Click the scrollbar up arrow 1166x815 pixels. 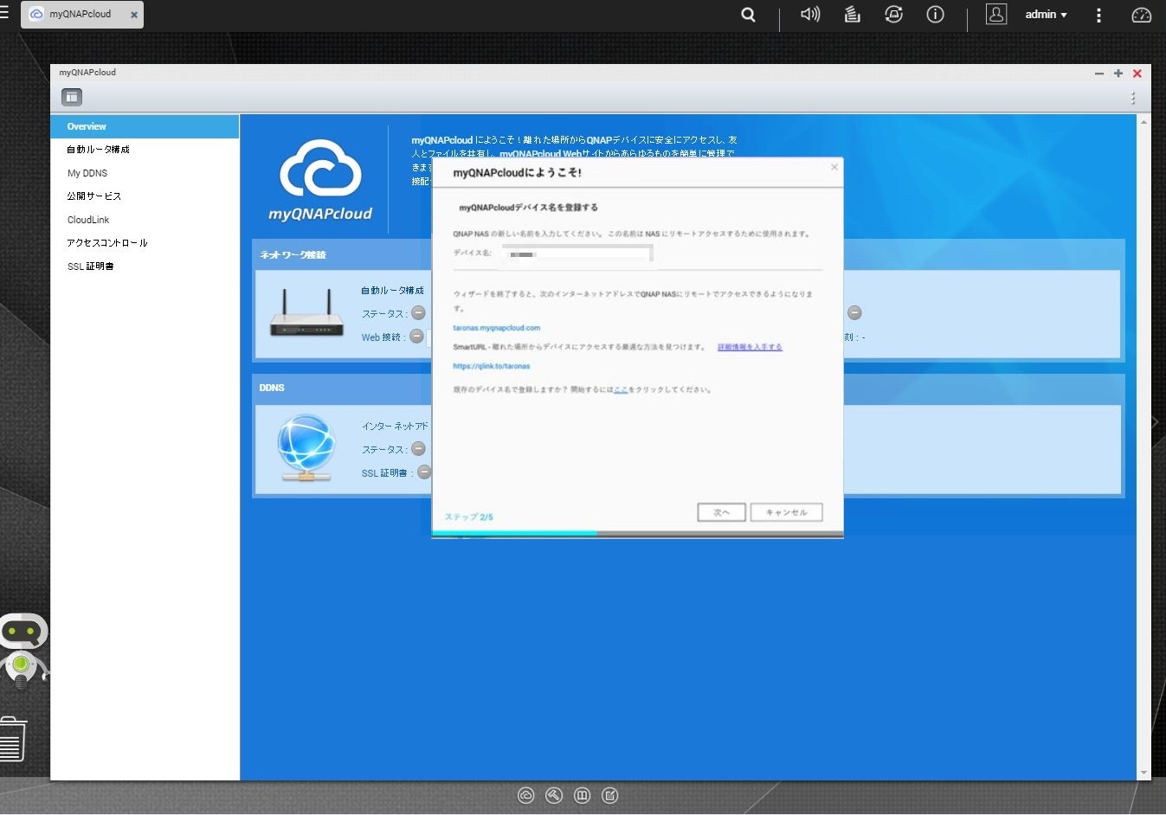[1143, 122]
